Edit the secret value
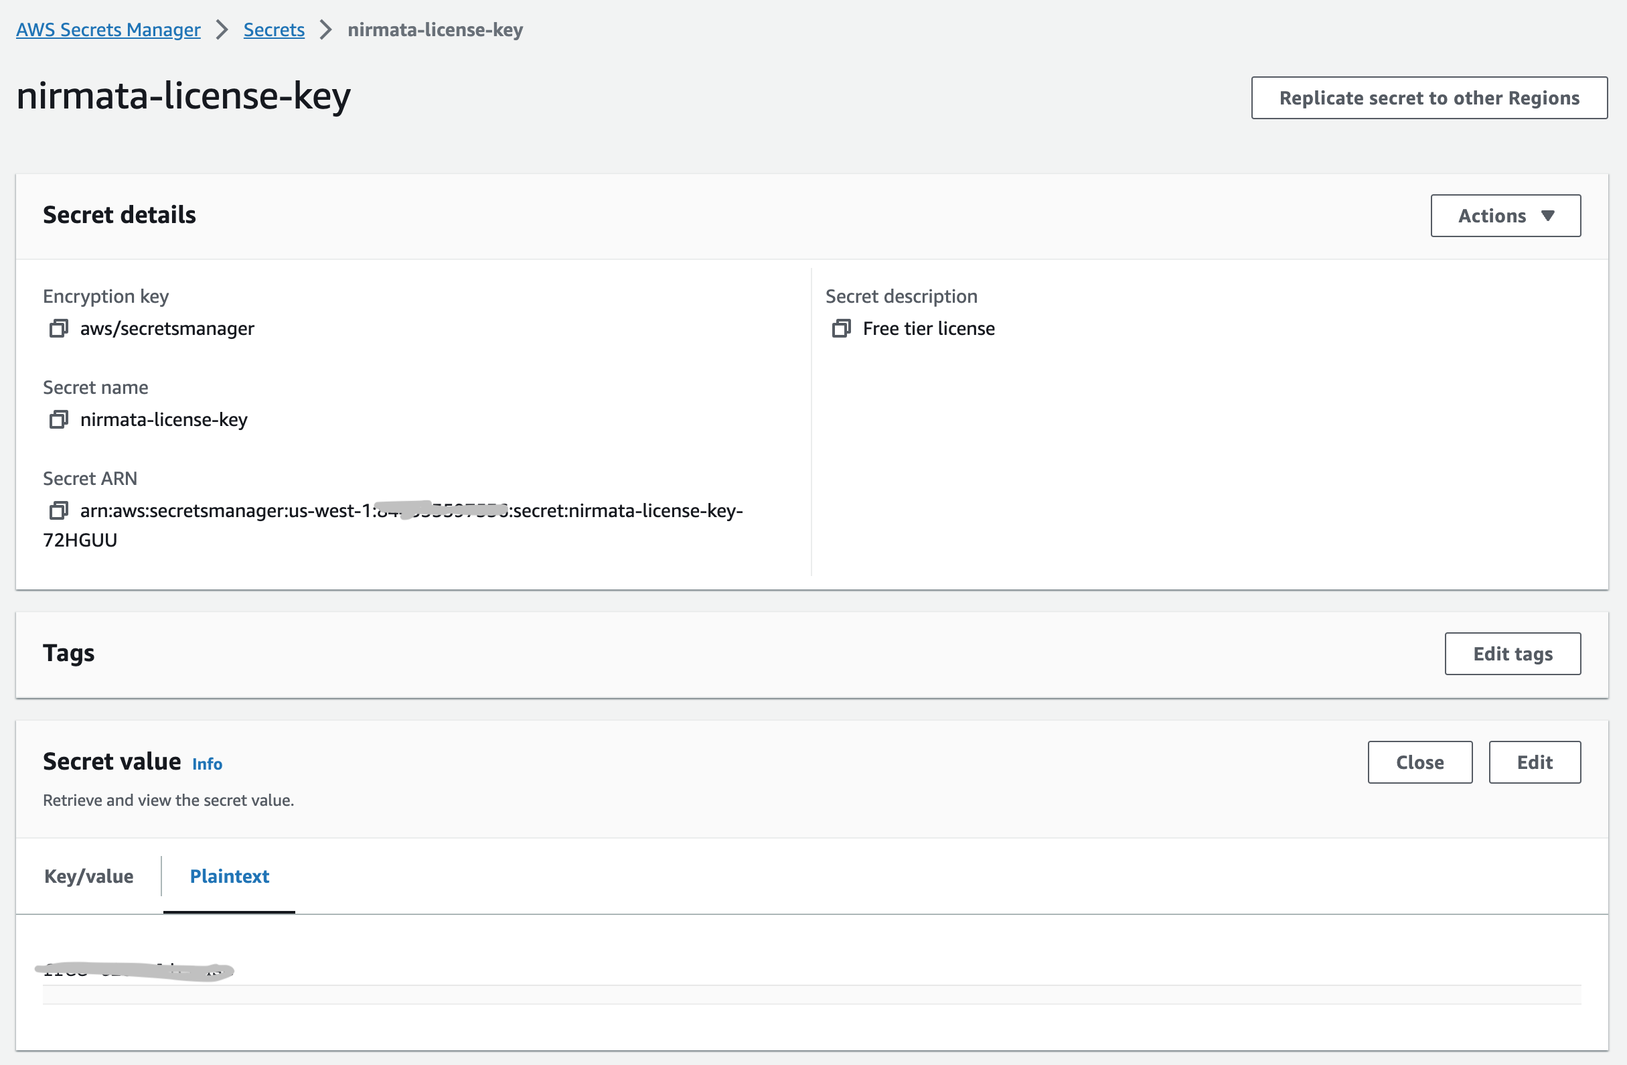Image resolution: width=1627 pixels, height=1065 pixels. (x=1534, y=762)
